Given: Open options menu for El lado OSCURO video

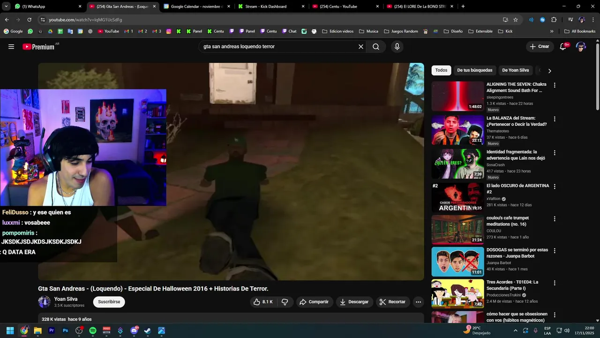Looking at the screenshot, I should [555, 187].
